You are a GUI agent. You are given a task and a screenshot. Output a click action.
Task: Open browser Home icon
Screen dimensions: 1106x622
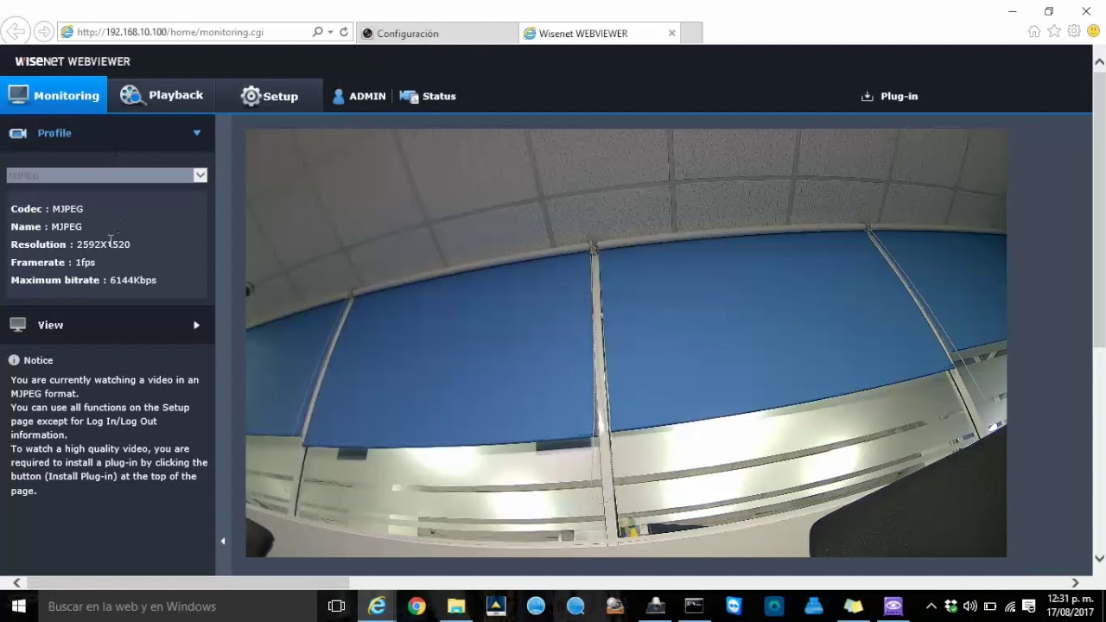point(1033,31)
